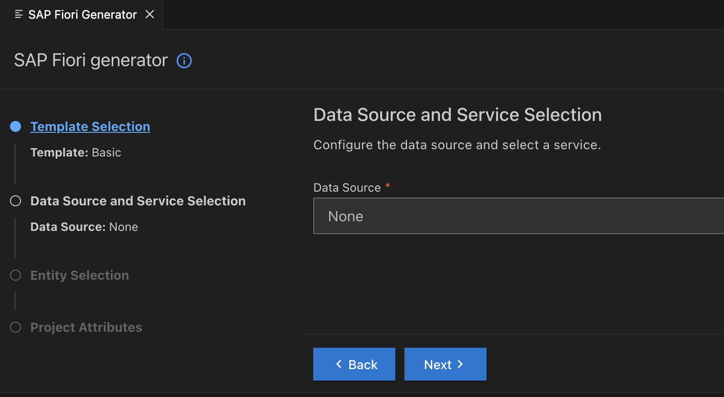The image size is (724, 397).
Task: Select the Project Attributes step label
Action: pos(86,327)
